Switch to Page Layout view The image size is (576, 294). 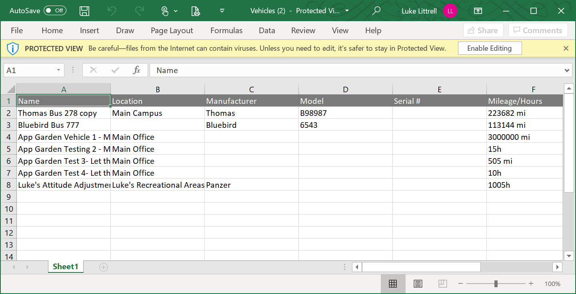tap(418, 284)
